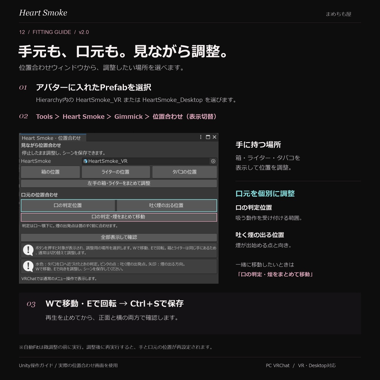Activate the 口の判定位置 button in the window

[x=68, y=206]
